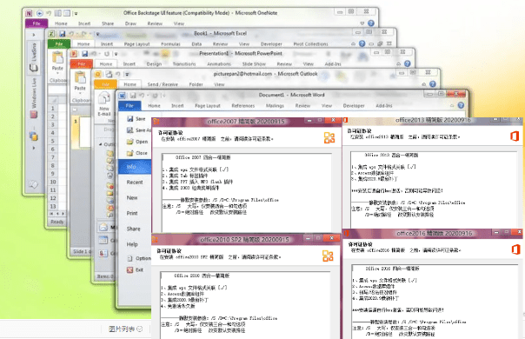Viewport: 525px width, 339px height.
Task: Click the Word help question mark icon
Action: coord(461,105)
